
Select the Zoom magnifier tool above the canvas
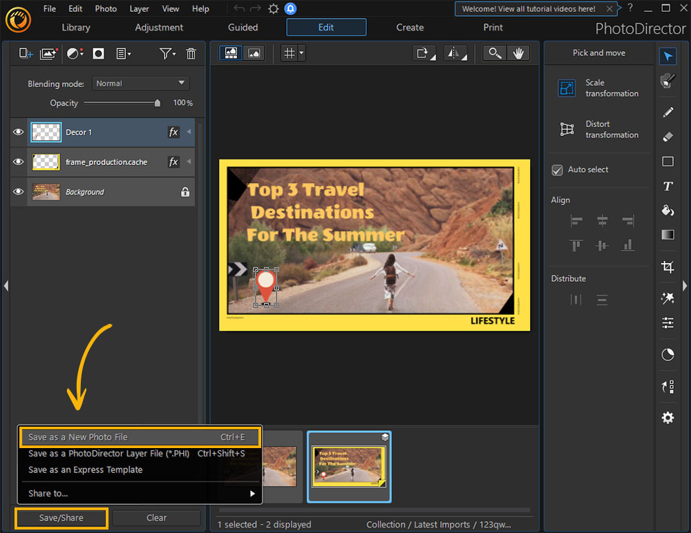pyautogui.click(x=495, y=52)
